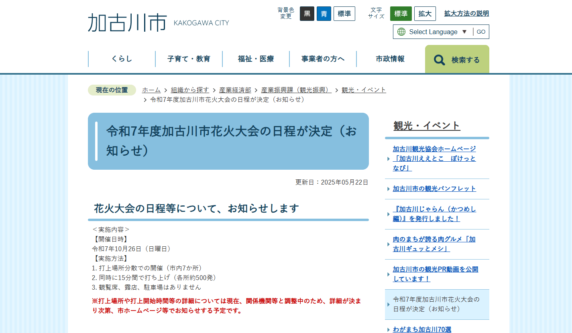The height and width of the screenshot is (333, 572).
Task: Open 産業振興課（観光振興） breadcrumb link
Action: 296,90
